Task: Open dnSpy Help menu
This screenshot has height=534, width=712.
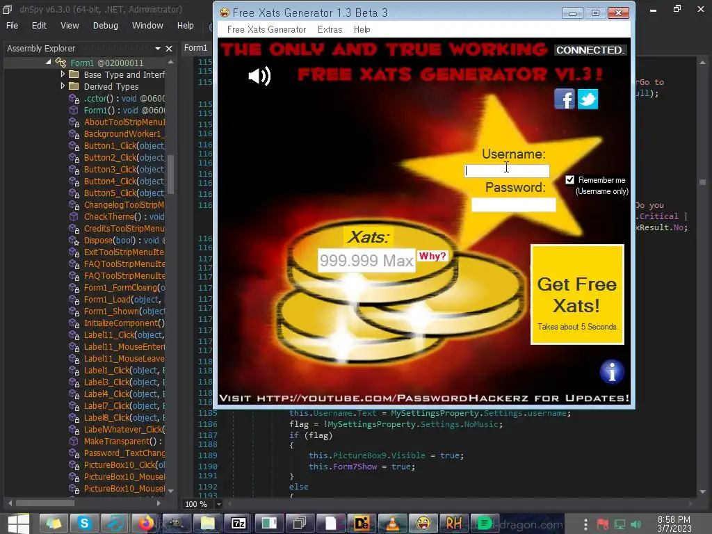Action: point(185,26)
